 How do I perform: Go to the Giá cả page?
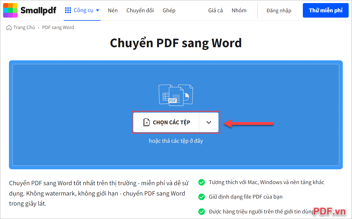(x=215, y=10)
